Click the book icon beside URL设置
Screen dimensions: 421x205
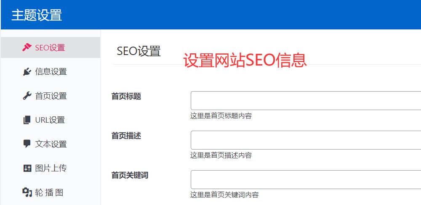click(27, 120)
